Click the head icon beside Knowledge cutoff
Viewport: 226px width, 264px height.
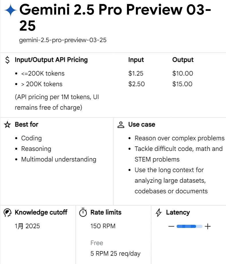click(7, 212)
